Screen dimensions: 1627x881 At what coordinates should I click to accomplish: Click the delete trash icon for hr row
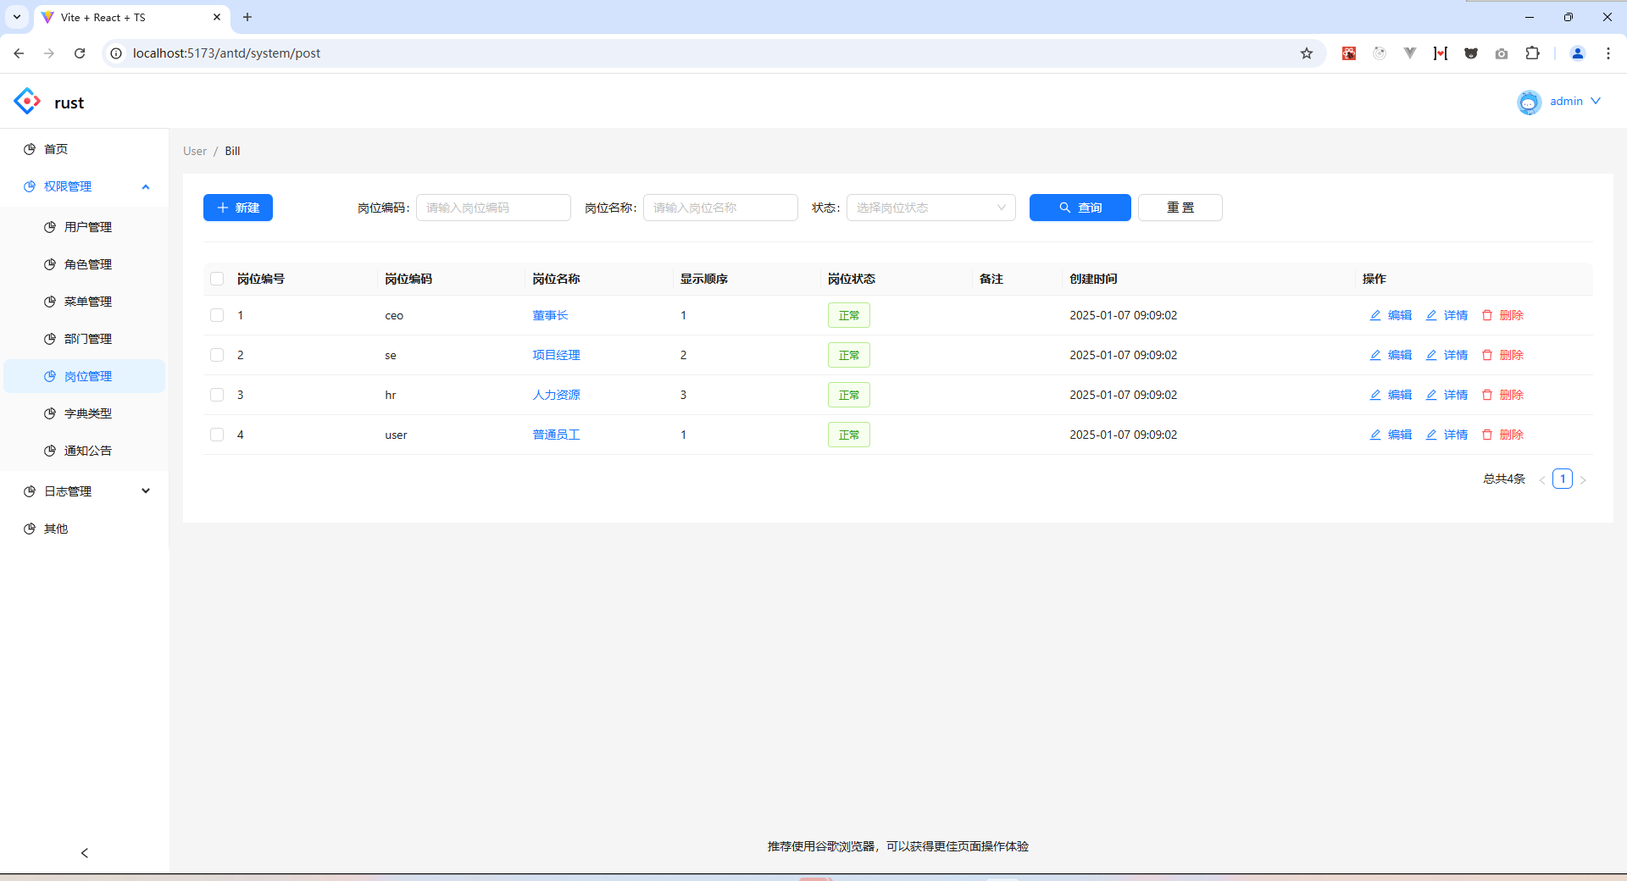1487,395
